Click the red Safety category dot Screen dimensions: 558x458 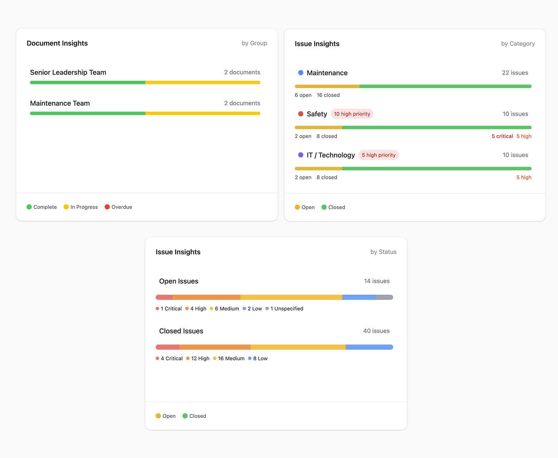point(300,114)
